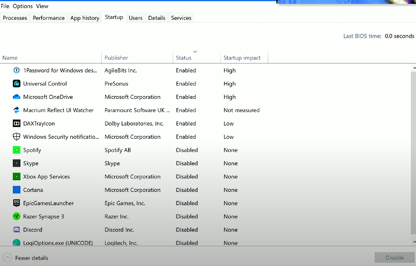
Task: Switch to the Services tab
Action: (181, 18)
